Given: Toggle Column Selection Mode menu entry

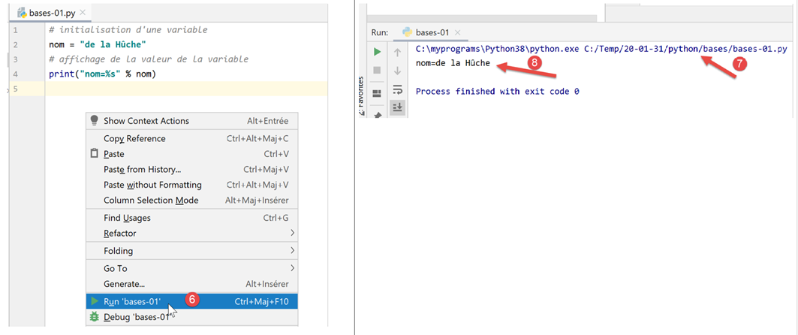Looking at the screenshot, I should tap(151, 201).
